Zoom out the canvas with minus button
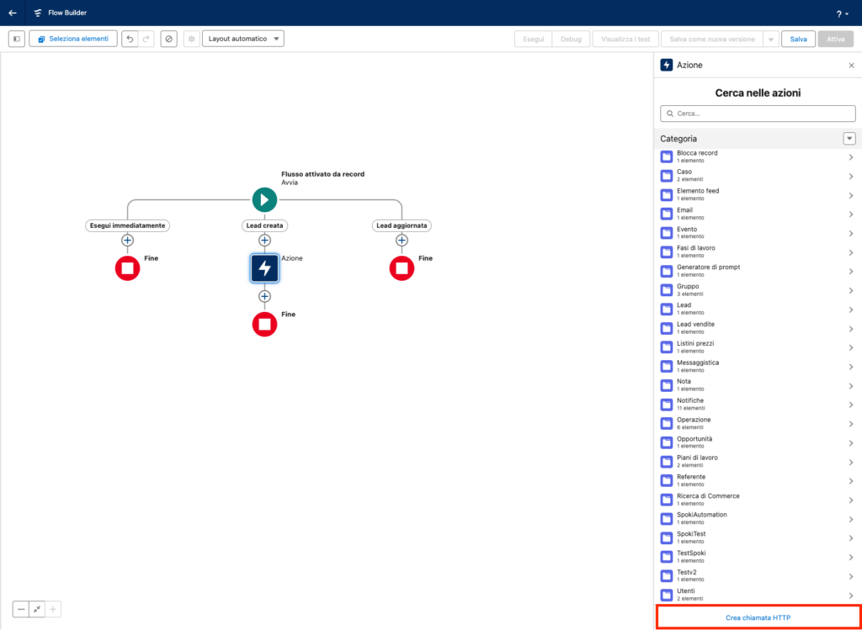862x630 pixels. 21,609
